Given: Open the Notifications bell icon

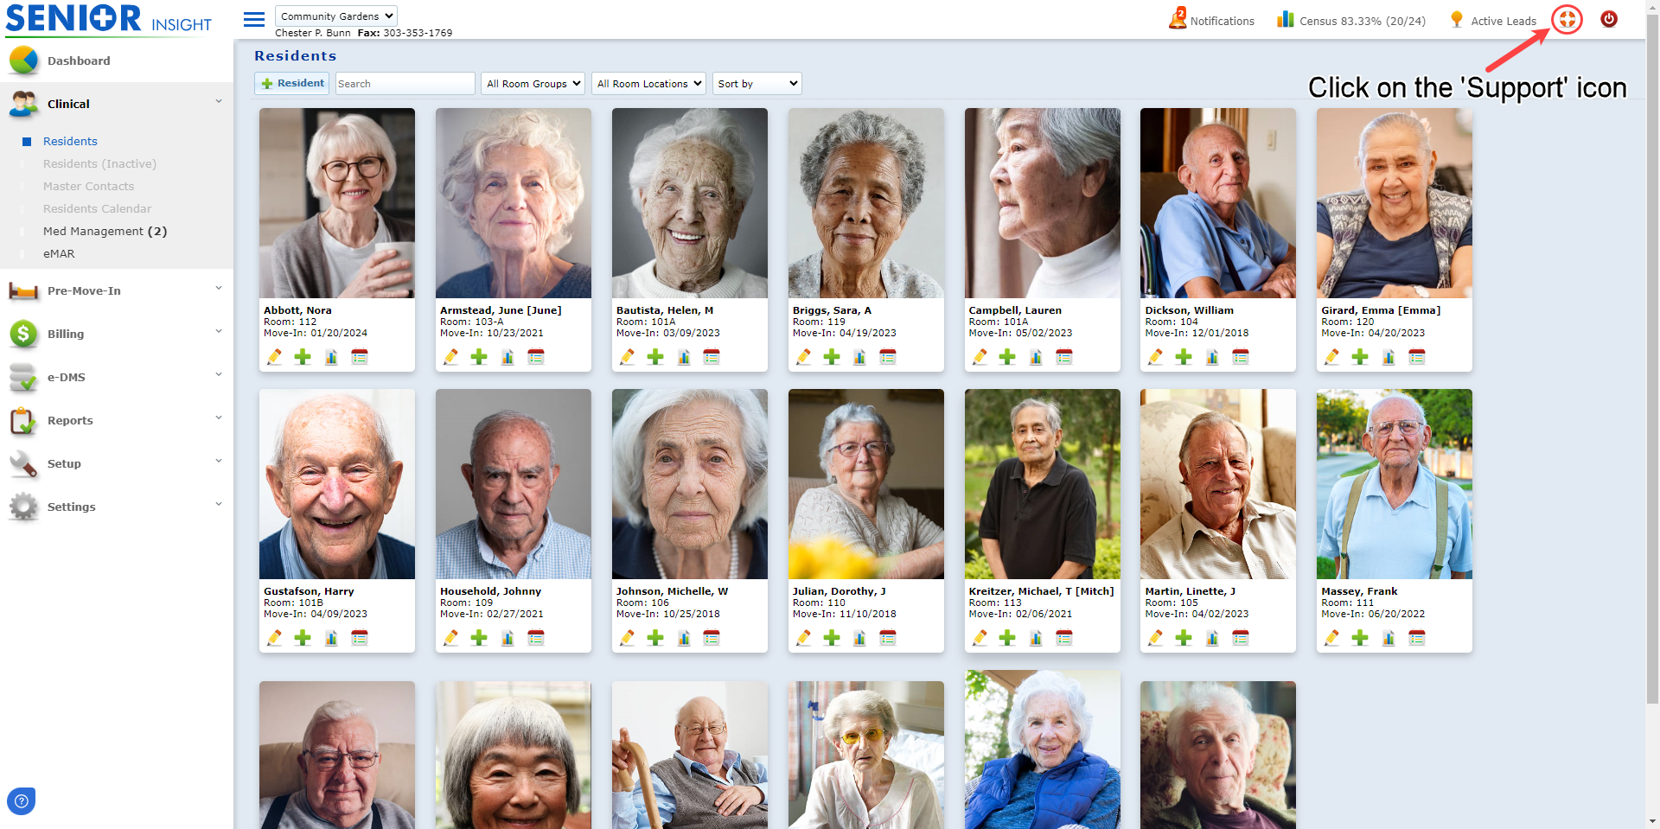Looking at the screenshot, I should tap(1178, 18).
